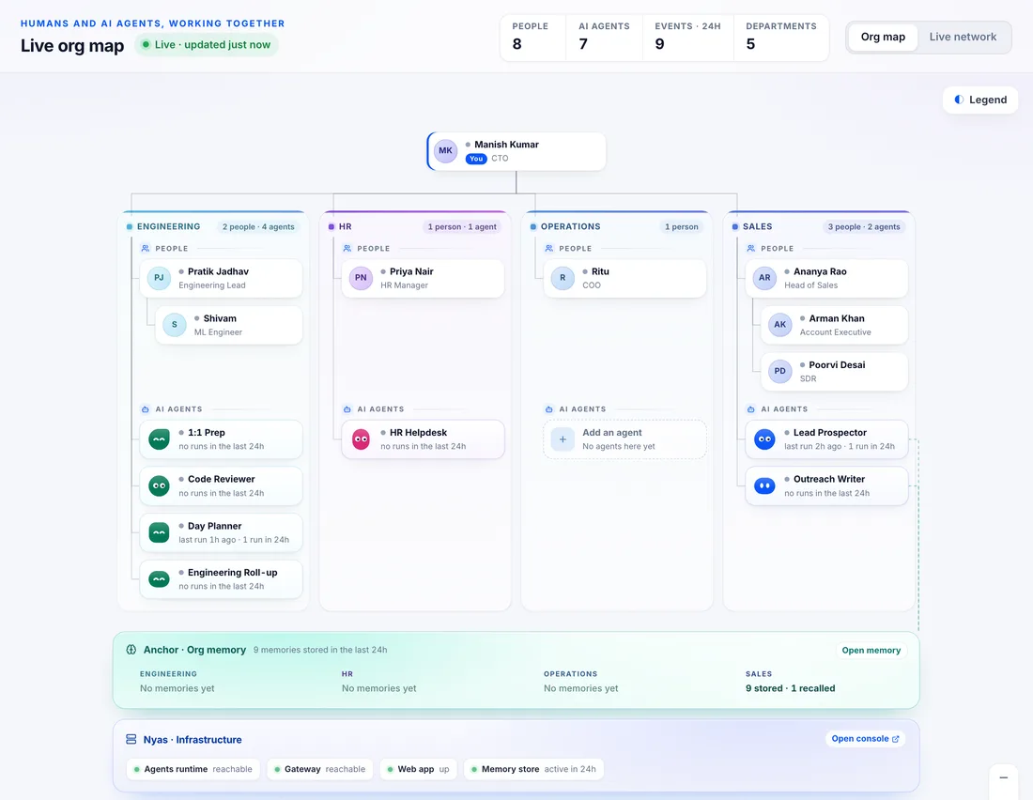Click the zoom-out minus icon
Screen dimensions: 1033x800
tap(1003, 777)
